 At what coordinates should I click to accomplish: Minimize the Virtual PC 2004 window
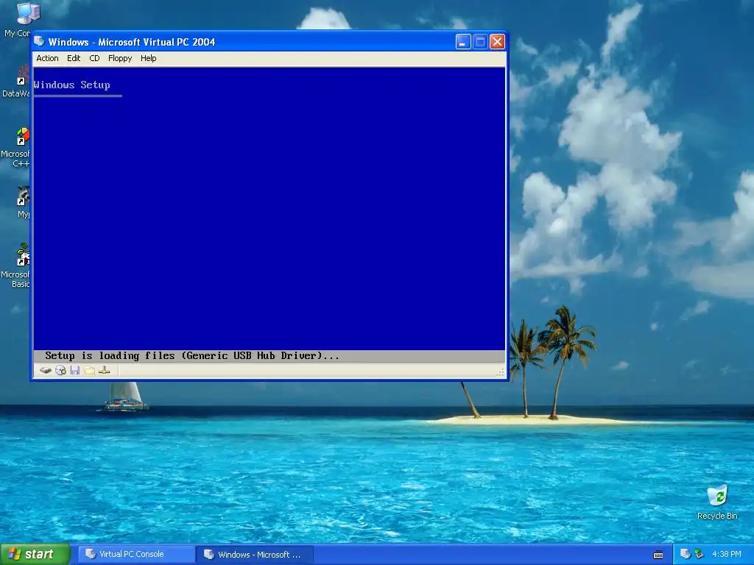[463, 42]
